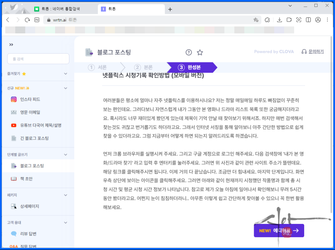Go back with the browser back arrow
The width and height of the screenshot is (335, 250).
8,20
